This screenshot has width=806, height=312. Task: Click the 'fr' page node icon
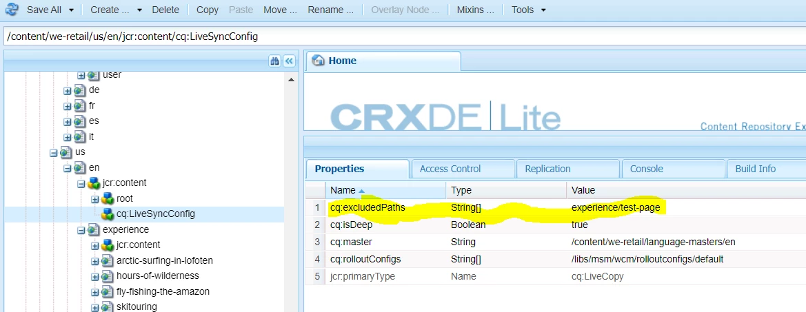pyautogui.click(x=80, y=105)
